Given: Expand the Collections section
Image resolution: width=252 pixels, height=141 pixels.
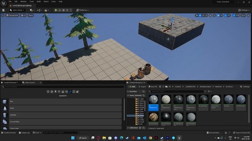Looking at the screenshot, I should click(x=128, y=128).
